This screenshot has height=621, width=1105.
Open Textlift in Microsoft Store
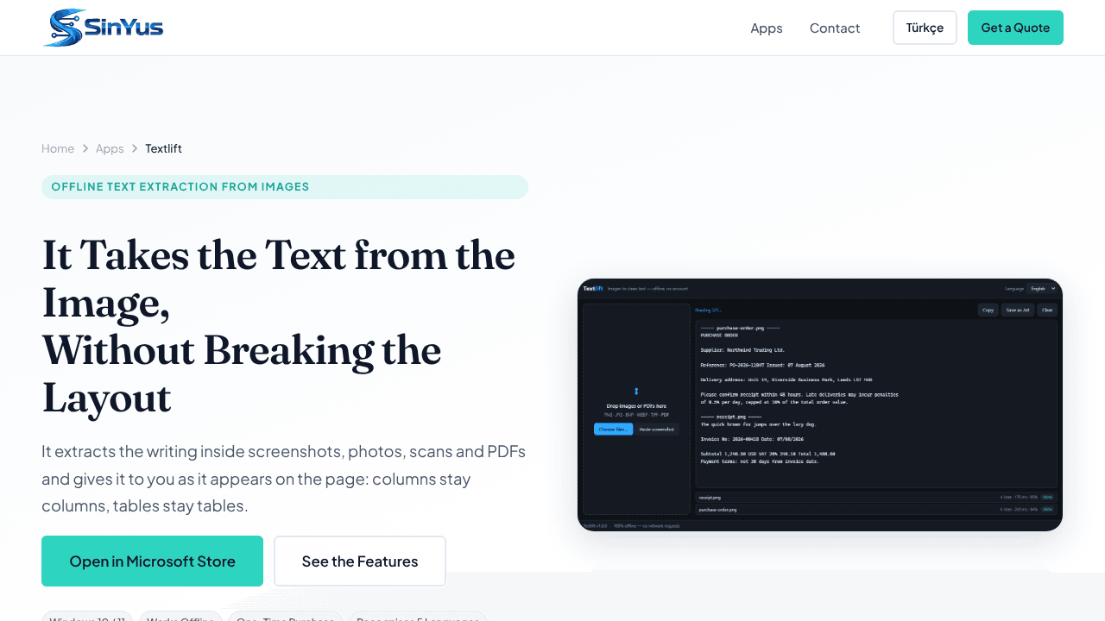(x=152, y=561)
